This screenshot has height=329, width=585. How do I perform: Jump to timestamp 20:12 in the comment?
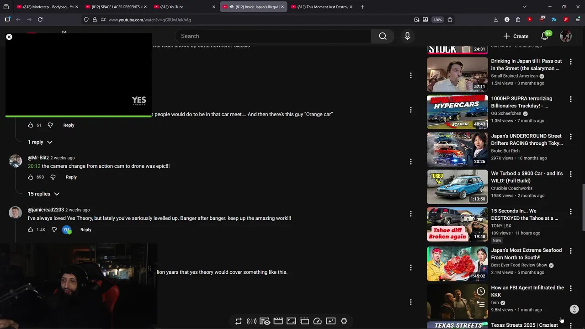click(x=34, y=166)
